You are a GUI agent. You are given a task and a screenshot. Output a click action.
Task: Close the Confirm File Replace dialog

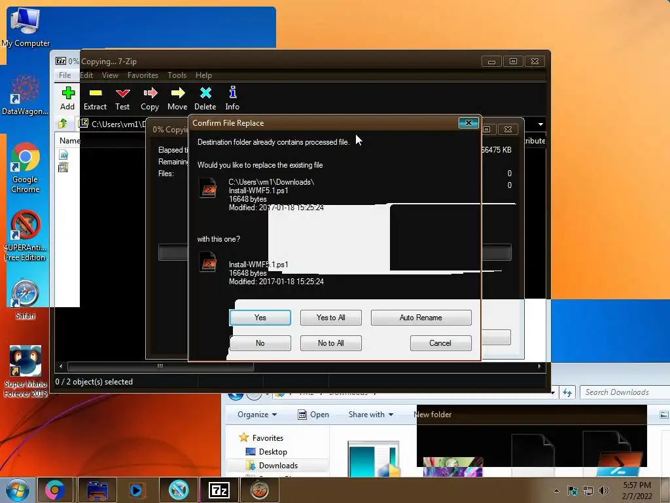tap(468, 123)
